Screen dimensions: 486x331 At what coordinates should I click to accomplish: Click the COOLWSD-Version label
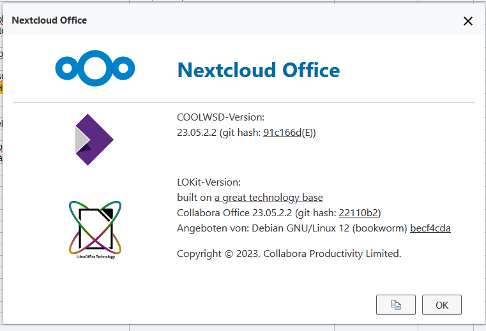[x=221, y=117]
